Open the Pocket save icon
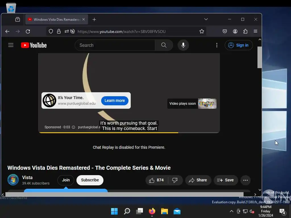Screen dimensions: 291x218 pyautogui.click(x=225, y=31)
